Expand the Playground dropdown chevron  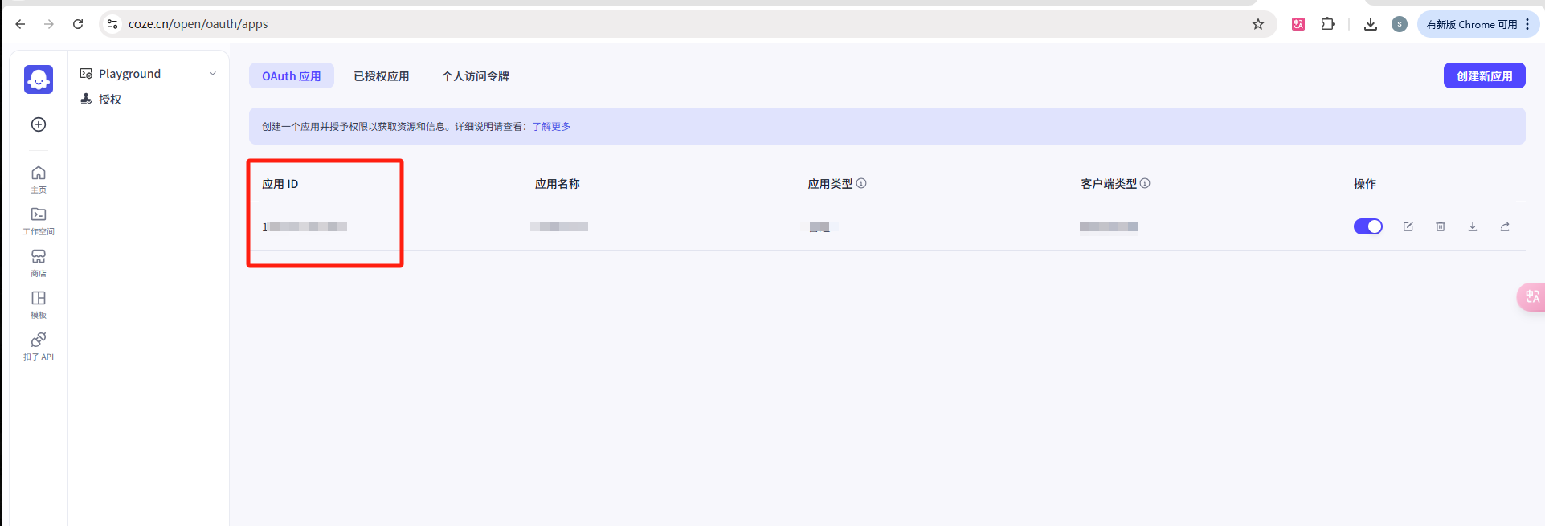(x=213, y=74)
